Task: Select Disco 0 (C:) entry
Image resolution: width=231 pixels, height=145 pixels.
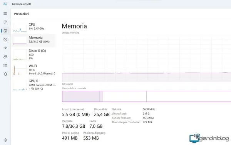Action: point(34,55)
